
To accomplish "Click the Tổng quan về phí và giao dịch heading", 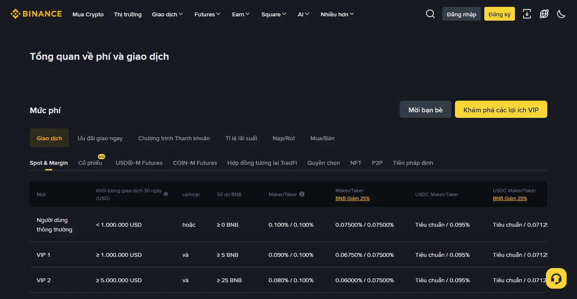I will coord(100,57).
